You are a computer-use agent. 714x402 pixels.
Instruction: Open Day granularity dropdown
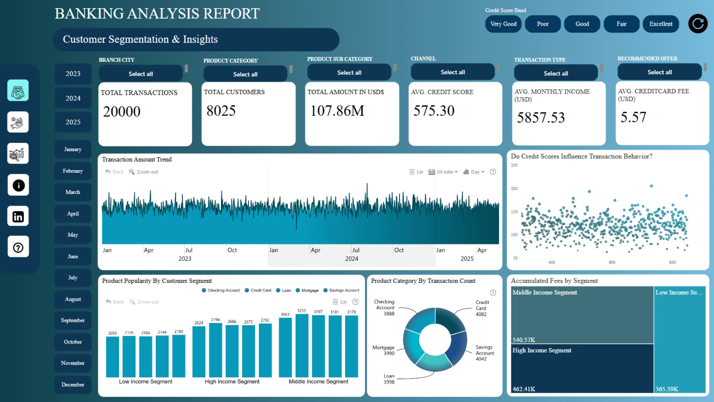click(474, 172)
